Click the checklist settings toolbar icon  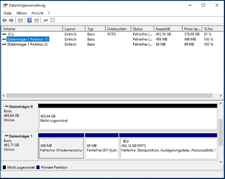coord(52,20)
